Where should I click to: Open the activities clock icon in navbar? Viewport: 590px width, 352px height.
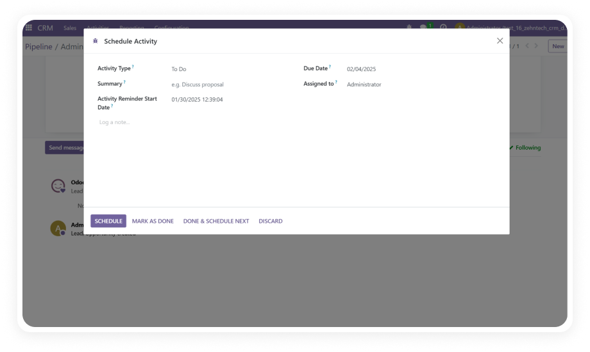[x=443, y=27]
